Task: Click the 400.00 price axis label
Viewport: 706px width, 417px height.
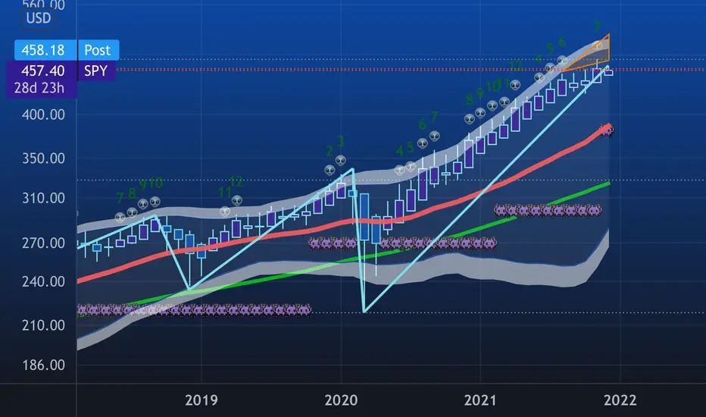Action: (x=43, y=114)
